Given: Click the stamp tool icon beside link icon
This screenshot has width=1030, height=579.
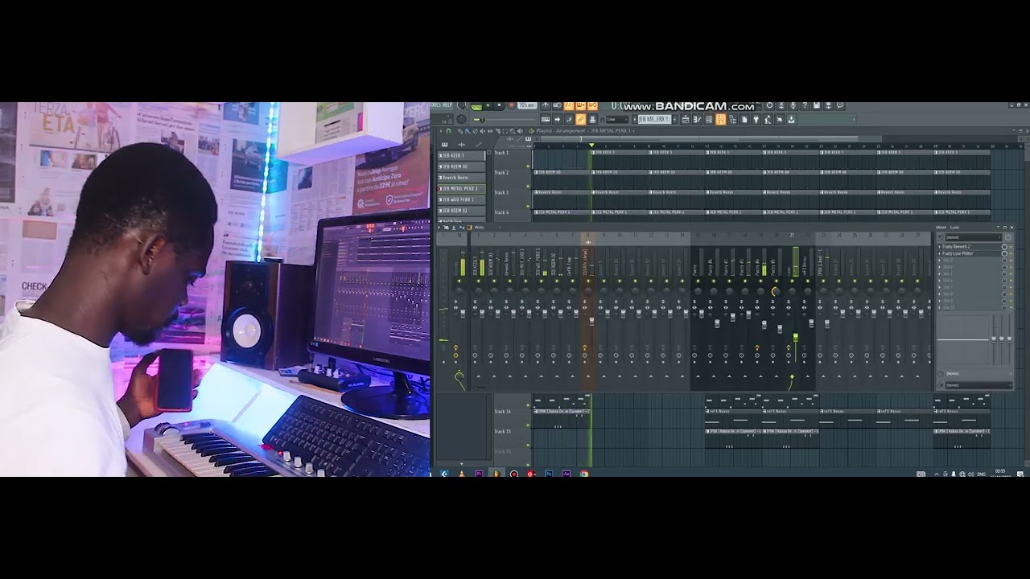Looking at the screenshot, I should [x=592, y=119].
